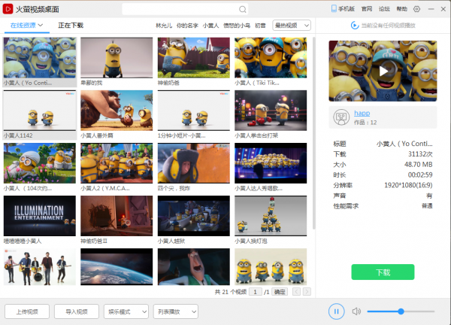Open the 论坛 menu link

pos(384,9)
